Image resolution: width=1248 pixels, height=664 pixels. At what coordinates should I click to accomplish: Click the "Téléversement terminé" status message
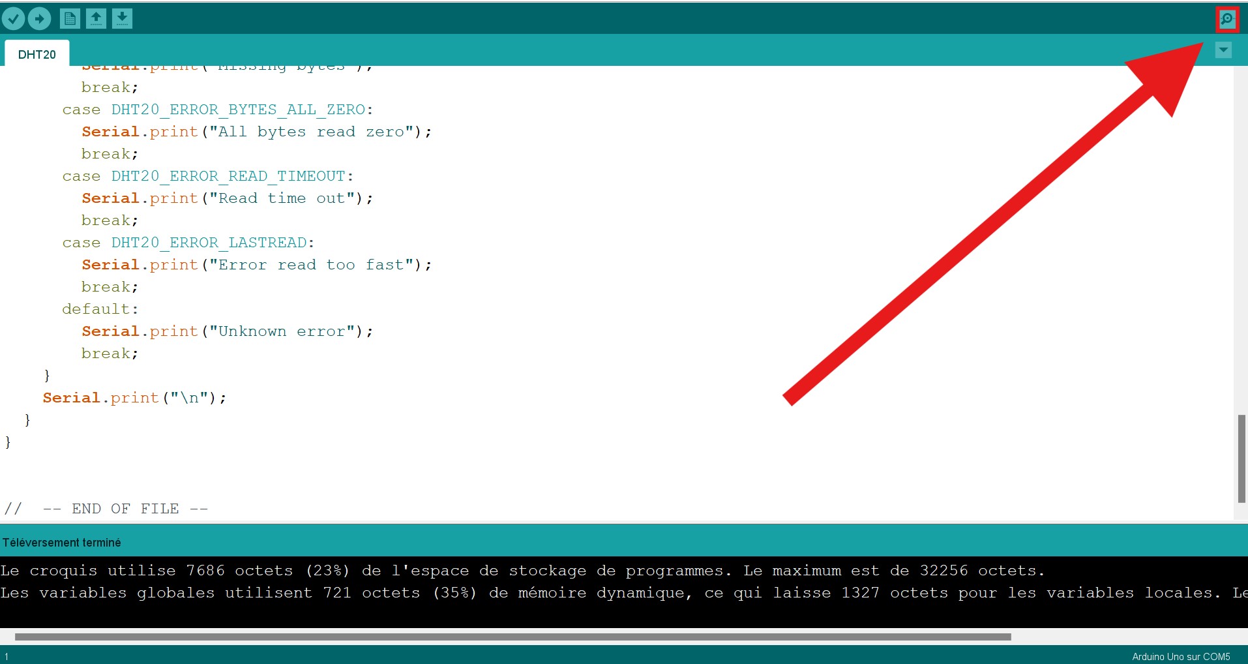61,543
